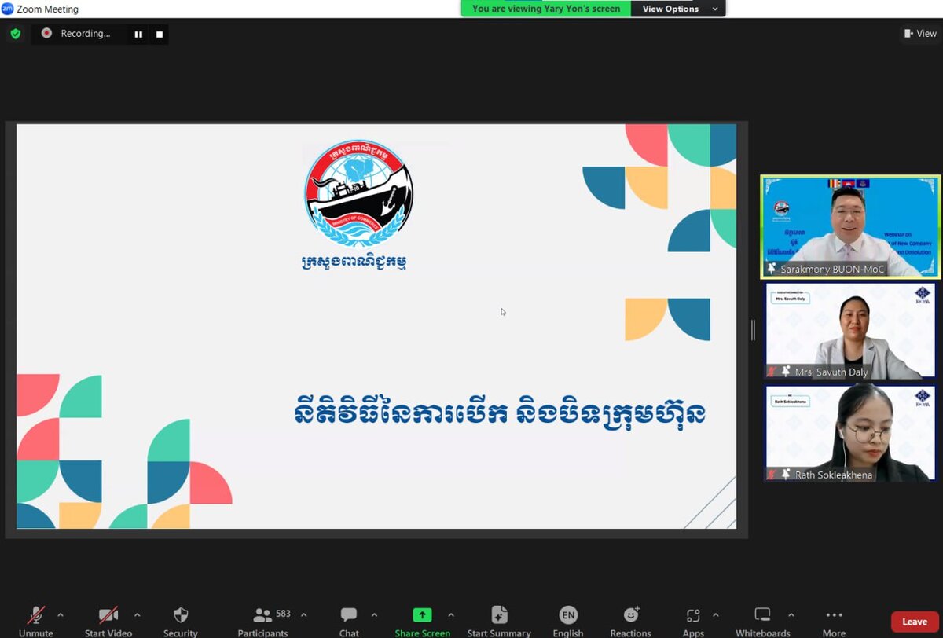Expand chevron next to Chat

coord(374,614)
